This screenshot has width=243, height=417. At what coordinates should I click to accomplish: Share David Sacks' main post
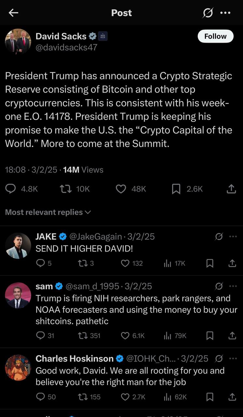click(231, 189)
